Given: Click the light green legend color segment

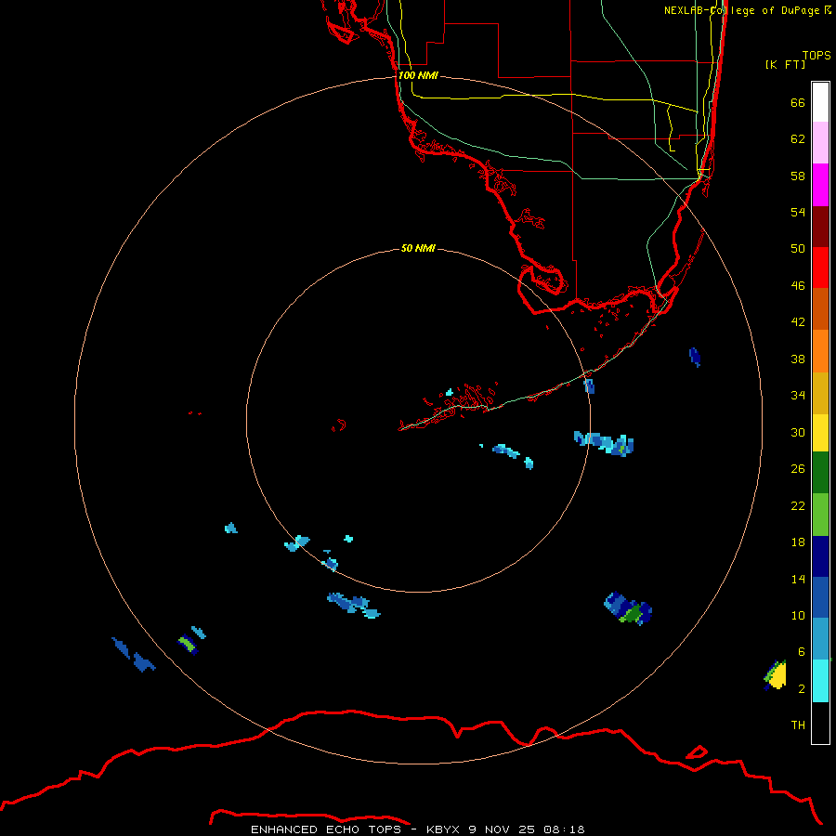Looking at the screenshot, I should pos(820,515).
